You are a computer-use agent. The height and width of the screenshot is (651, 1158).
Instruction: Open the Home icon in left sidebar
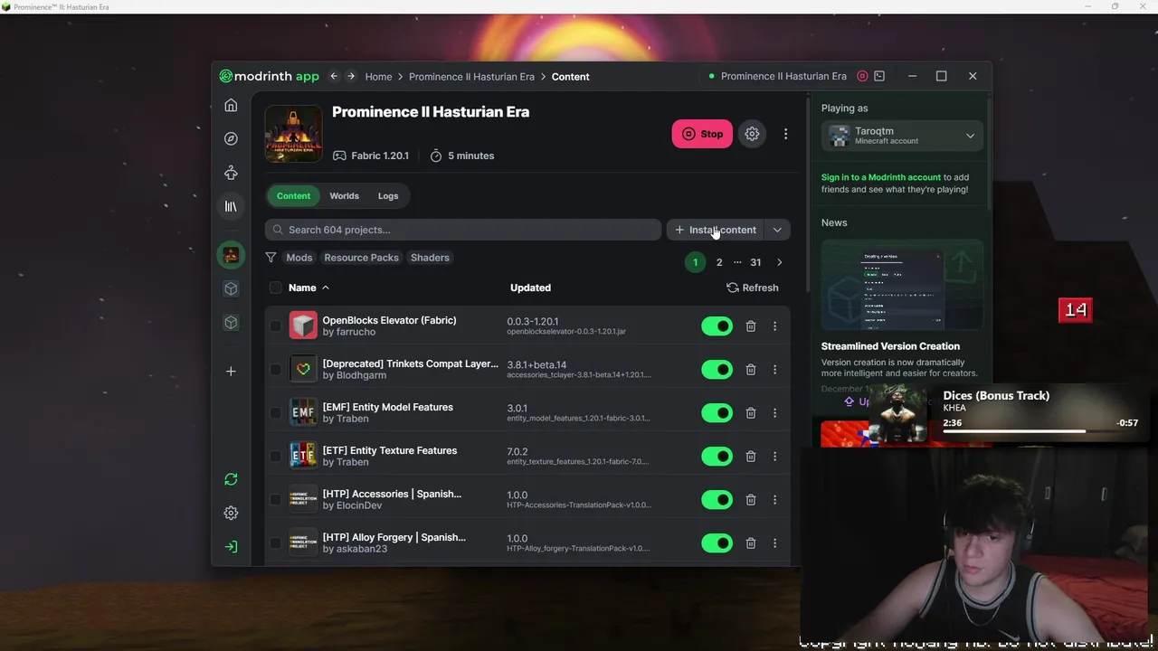(231, 105)
